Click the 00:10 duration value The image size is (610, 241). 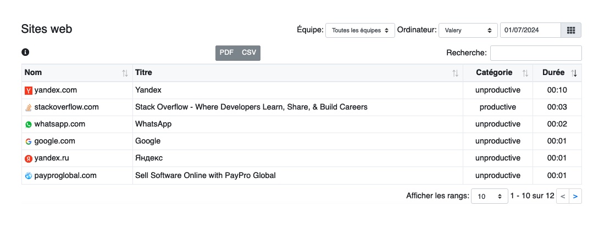coord(557,90)
